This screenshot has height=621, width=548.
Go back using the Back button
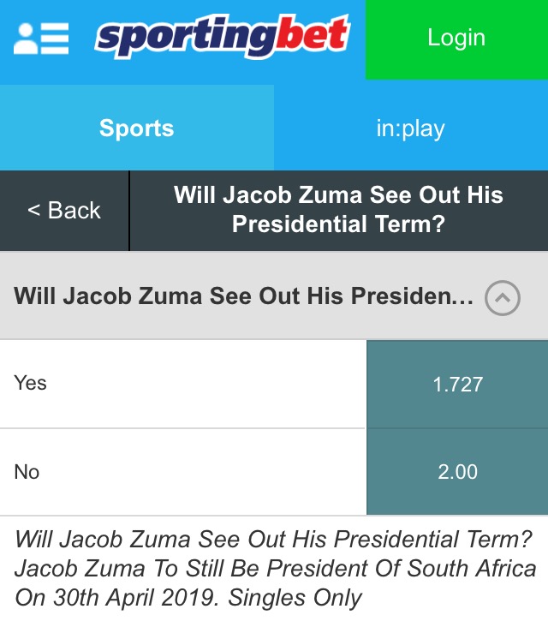[x=64, y=211]
